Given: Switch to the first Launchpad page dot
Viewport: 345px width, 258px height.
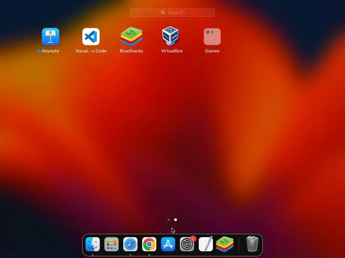Looking at the screenshot, I should tap(169, 220).
